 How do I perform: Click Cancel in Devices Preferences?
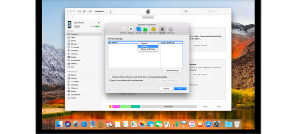166,89
